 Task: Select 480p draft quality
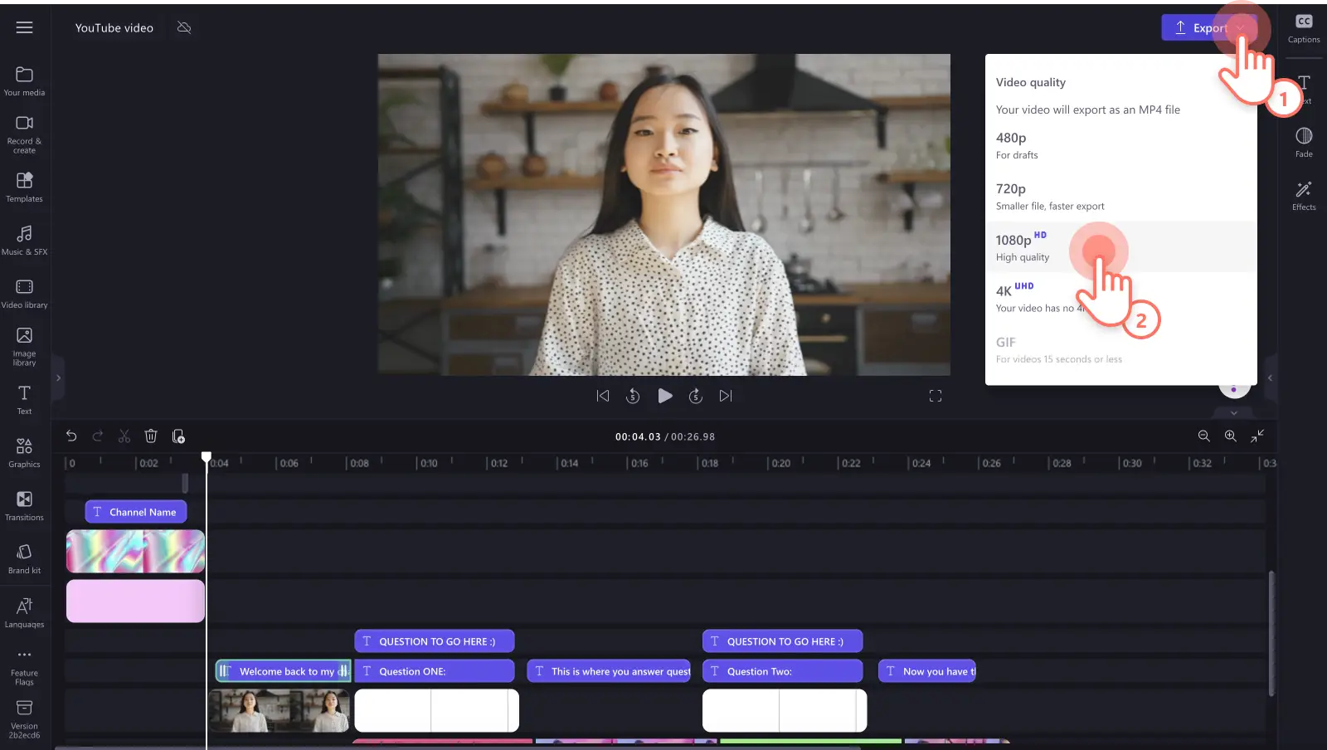[1120, 145]
